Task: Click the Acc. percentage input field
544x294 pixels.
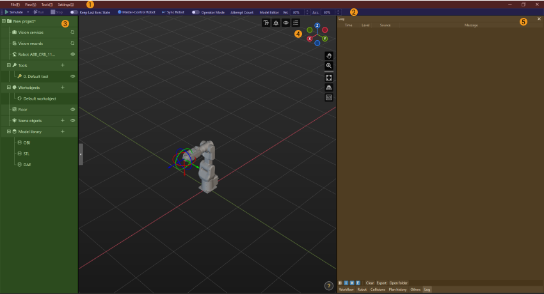Action: [x=328, y=12]
